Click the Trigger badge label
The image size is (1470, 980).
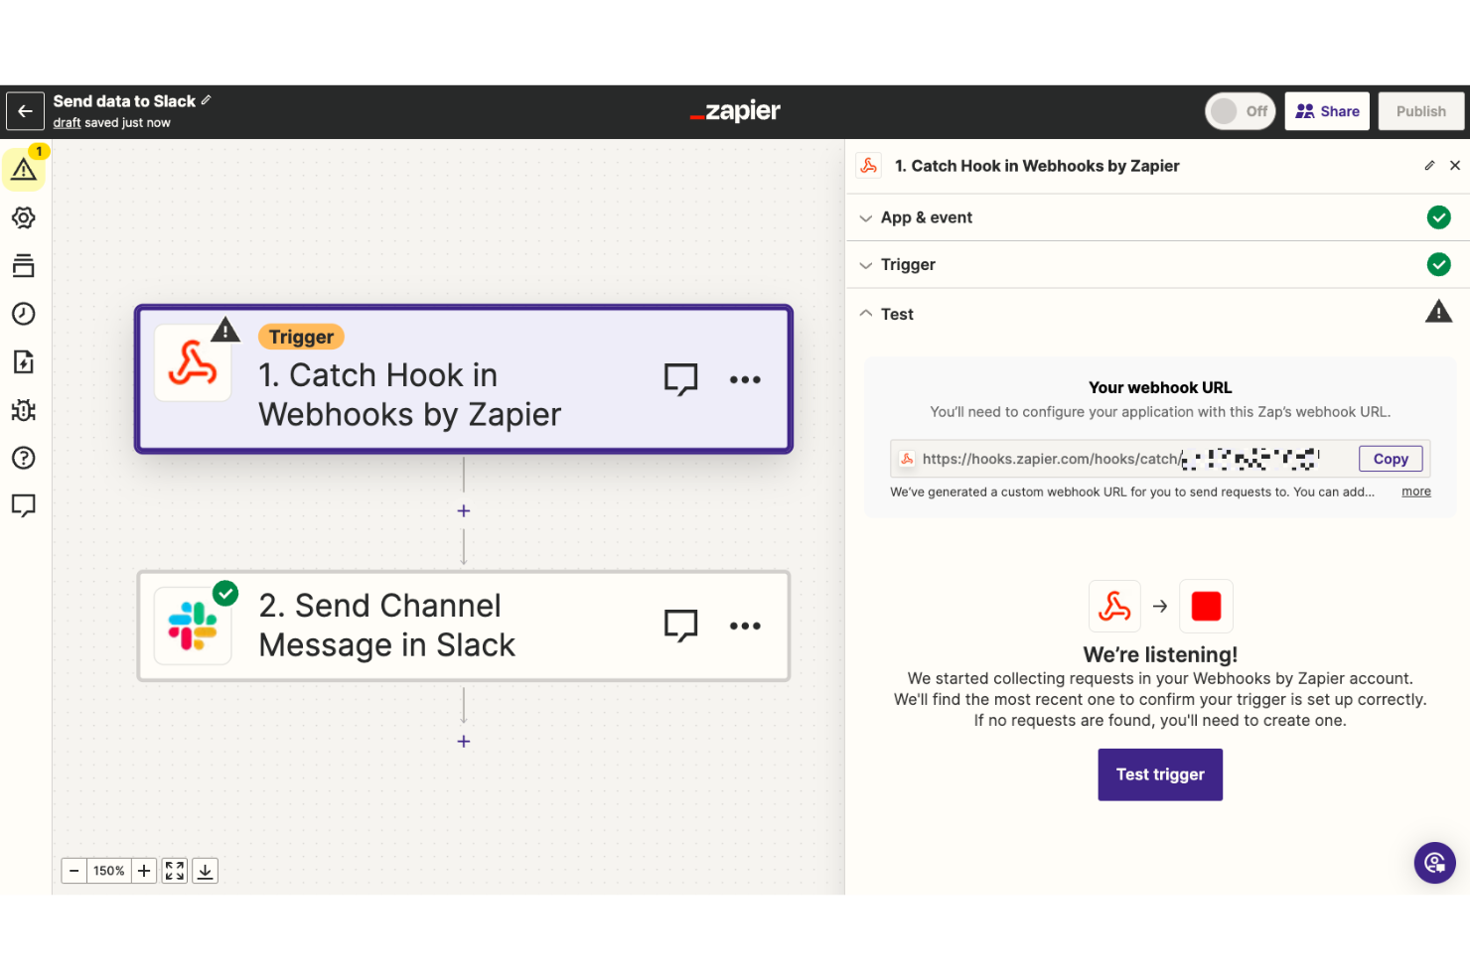[x=301, y=337]
